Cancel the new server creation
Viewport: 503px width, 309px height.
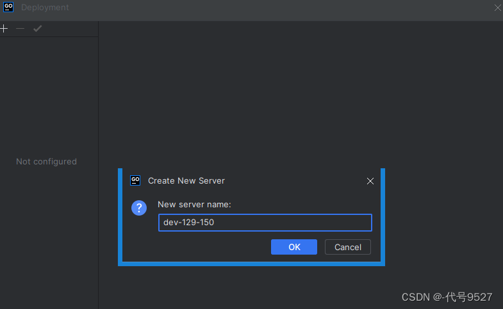348,247
